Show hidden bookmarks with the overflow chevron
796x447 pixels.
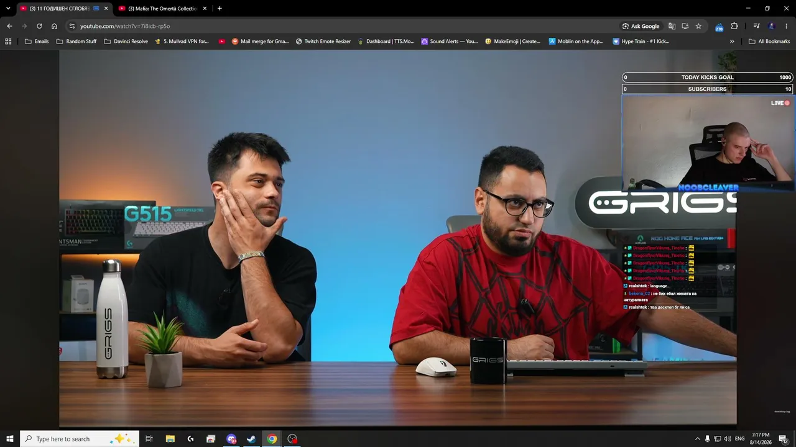click(x=732, y=42)
